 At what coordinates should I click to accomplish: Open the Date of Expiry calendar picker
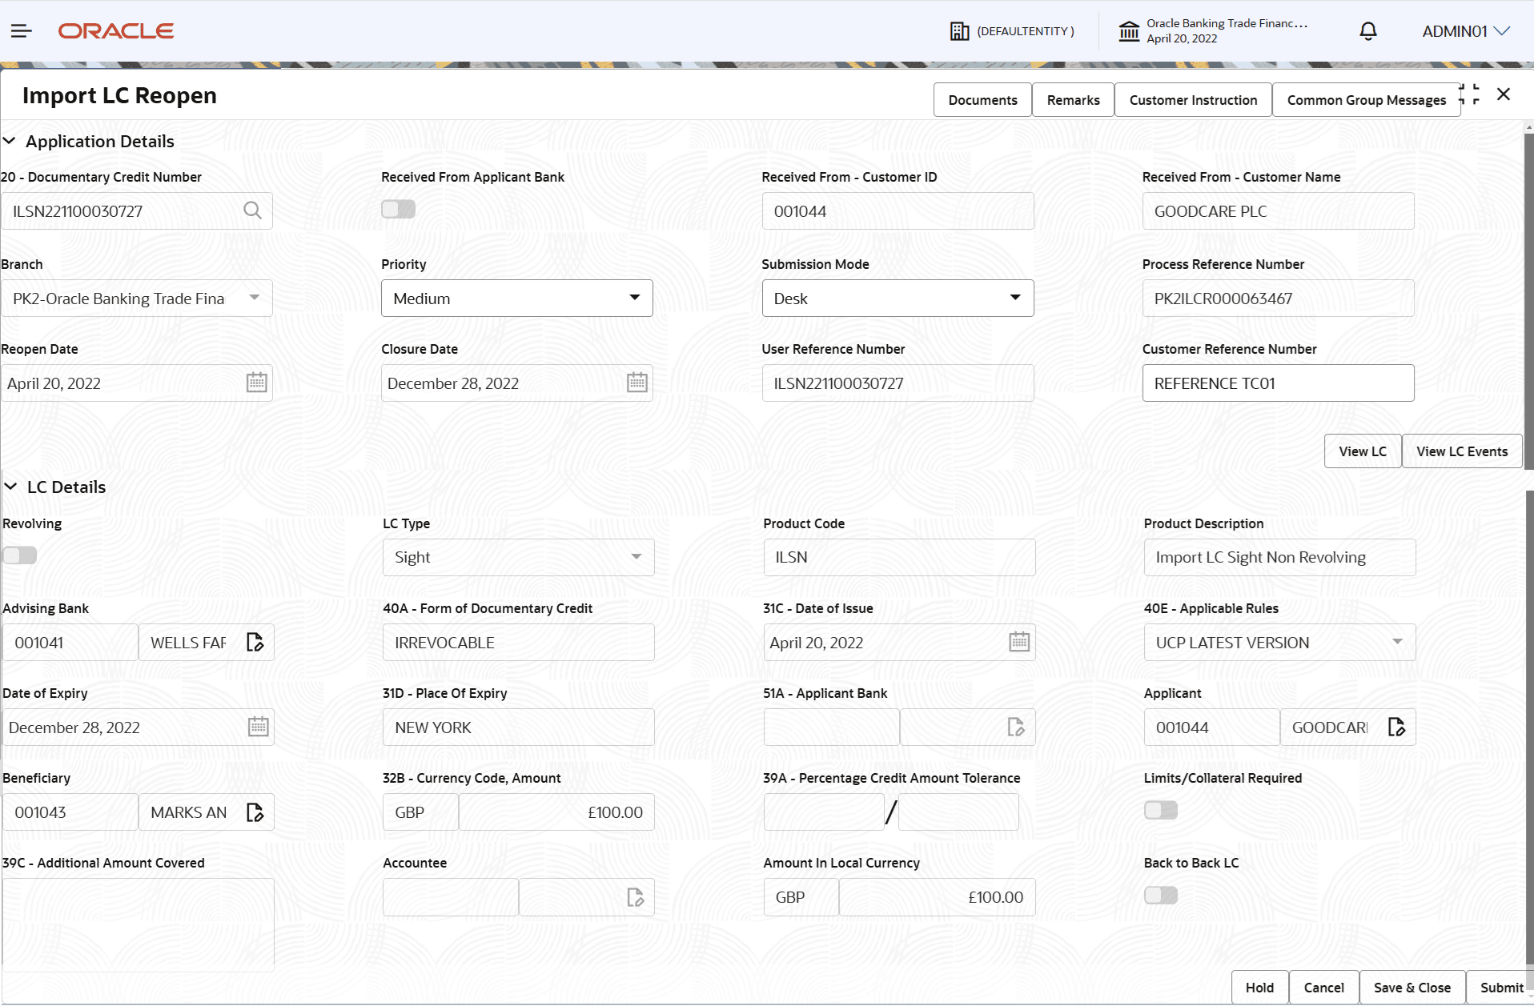[258, 726]
